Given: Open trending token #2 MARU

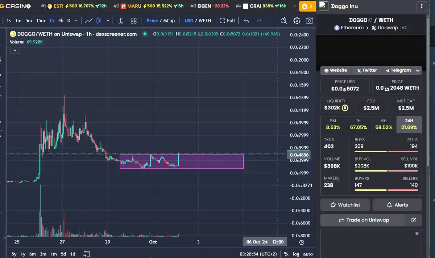Looking at the screenshot, I should 149,6.
